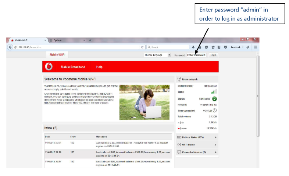Go back with the browser back arrow
Viewport: 289px width, 176px height.
[x=10, y=47]
